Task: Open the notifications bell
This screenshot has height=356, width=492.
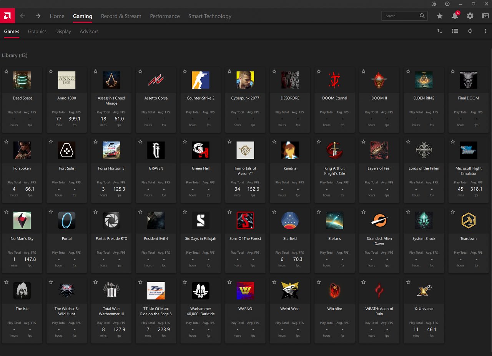Action: pyautogui.click(x=455, y=16)
